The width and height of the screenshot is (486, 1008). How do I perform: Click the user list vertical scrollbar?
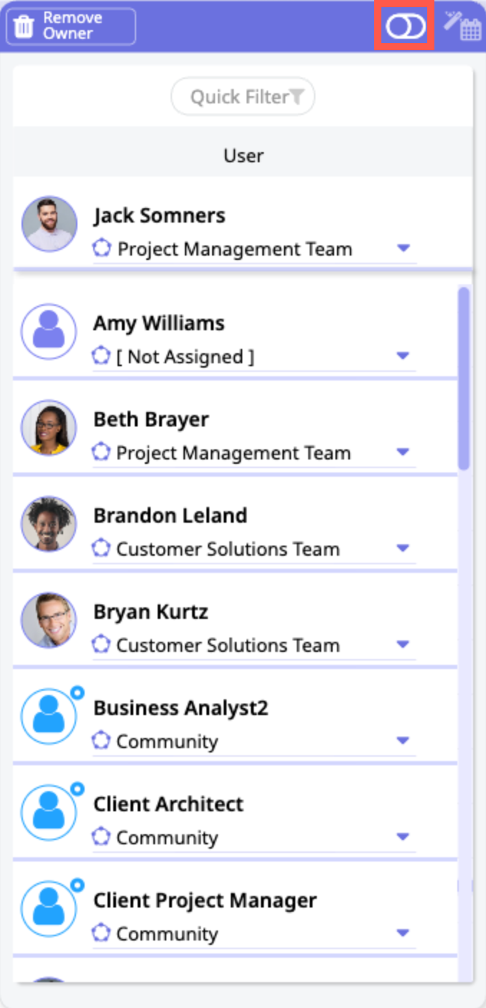464,378
